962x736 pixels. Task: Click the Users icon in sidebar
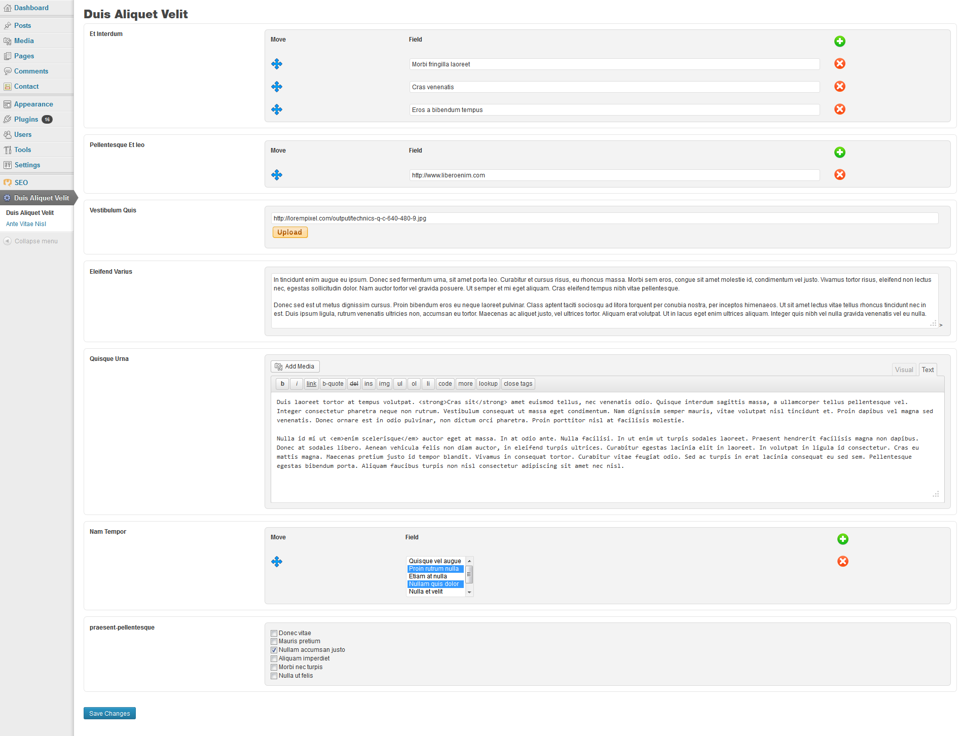point(8,134)
